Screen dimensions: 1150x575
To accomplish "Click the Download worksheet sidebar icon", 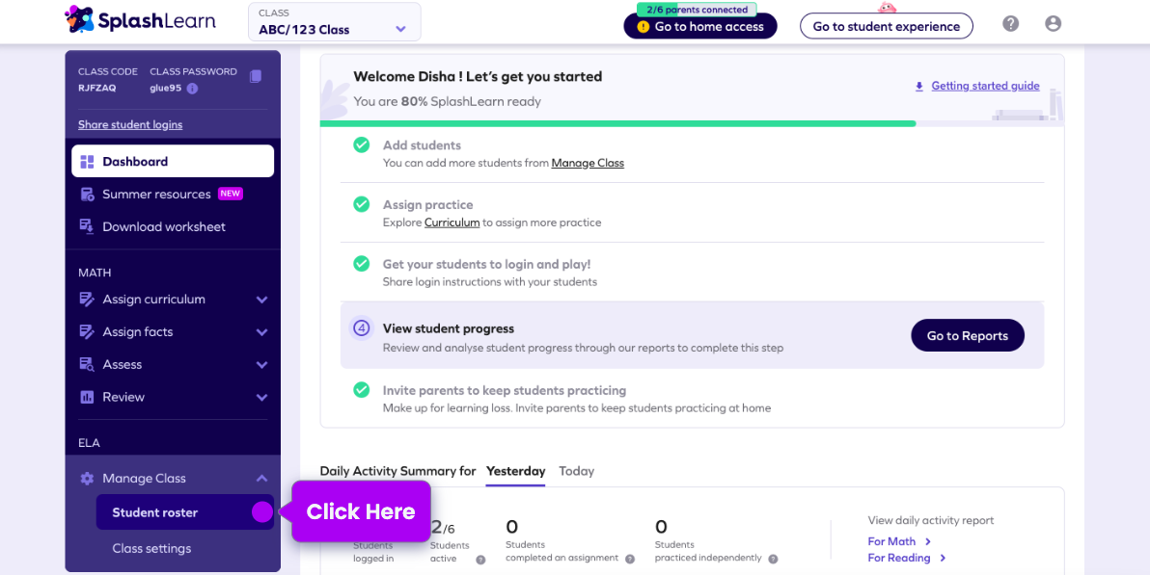I will [x=87, y=227].
